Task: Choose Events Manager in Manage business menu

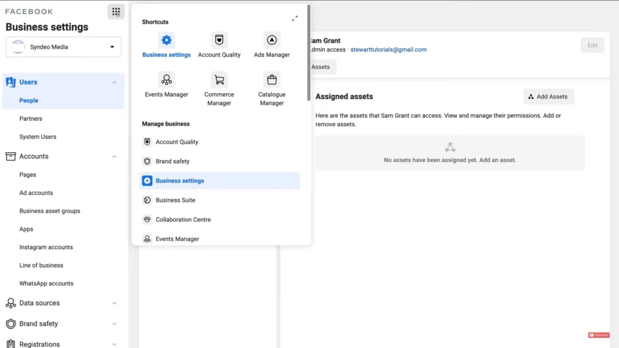Action: (219, 239)
